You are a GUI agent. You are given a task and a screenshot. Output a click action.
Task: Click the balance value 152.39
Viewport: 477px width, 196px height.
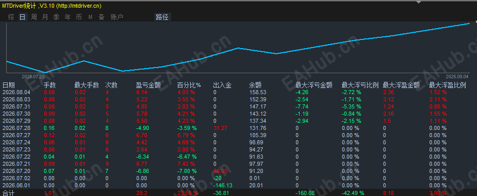(x=258, y=99)
